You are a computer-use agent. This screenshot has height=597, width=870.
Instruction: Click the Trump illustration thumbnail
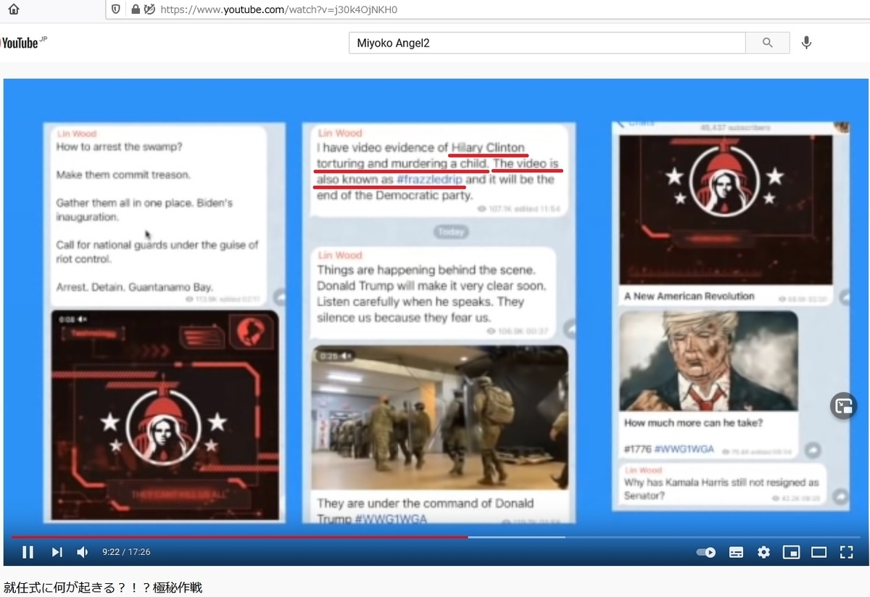click(708, 361)
